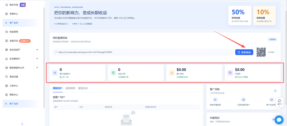The height and width of the screenshot is (126, 287).
Task: Click the 50% 首单返佣 card
Action: (240, 15)
